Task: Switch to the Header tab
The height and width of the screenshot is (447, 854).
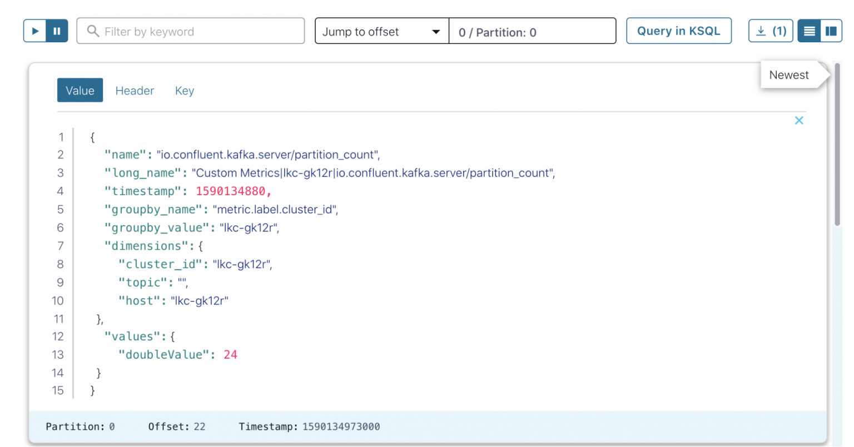Action: pyautogui.click(x=135, y=90)
